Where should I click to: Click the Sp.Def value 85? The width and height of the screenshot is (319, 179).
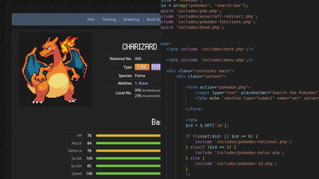[x=89, y=166]
